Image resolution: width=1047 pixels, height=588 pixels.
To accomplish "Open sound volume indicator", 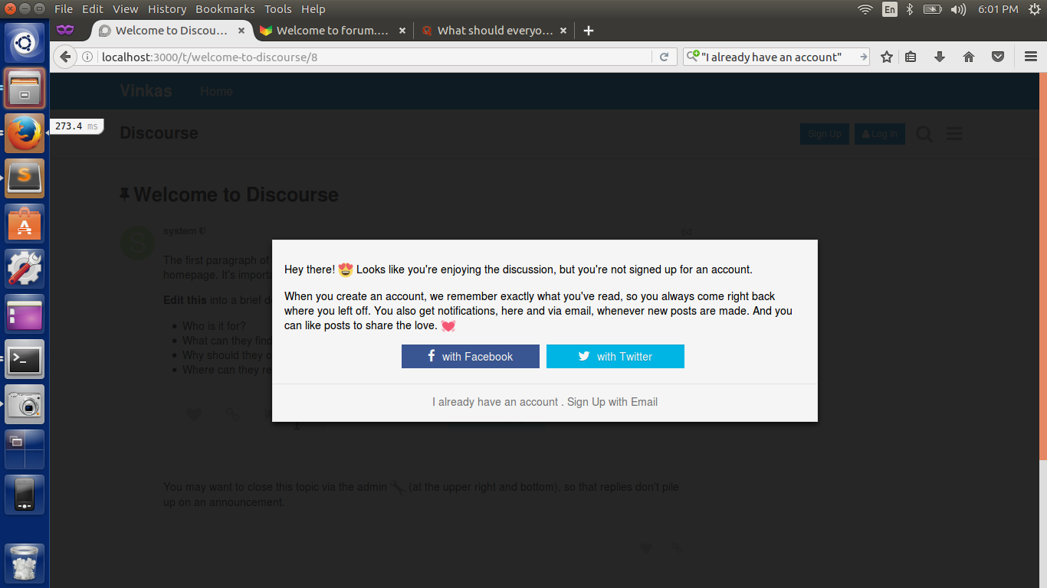I will [958, 9].
